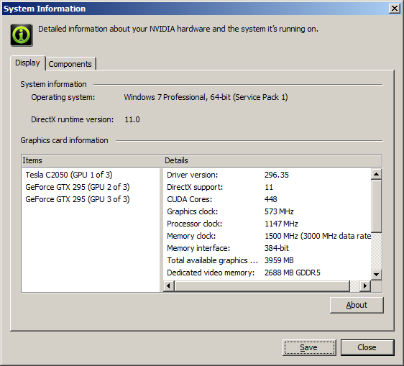Click the Driver version value 296.35
The image size is (404, 366).
[277, 175]
